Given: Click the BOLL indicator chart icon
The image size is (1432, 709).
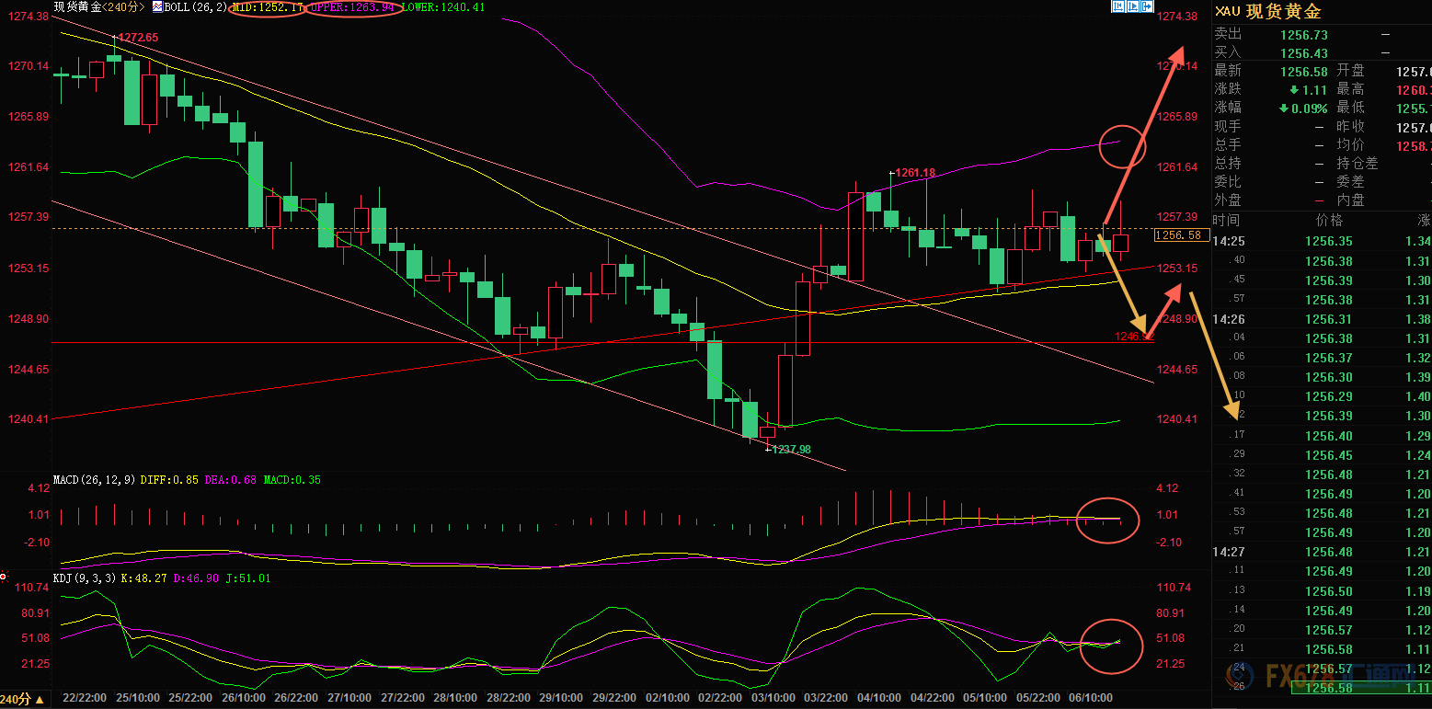Looking at the screenshot, I should (157, 6).
